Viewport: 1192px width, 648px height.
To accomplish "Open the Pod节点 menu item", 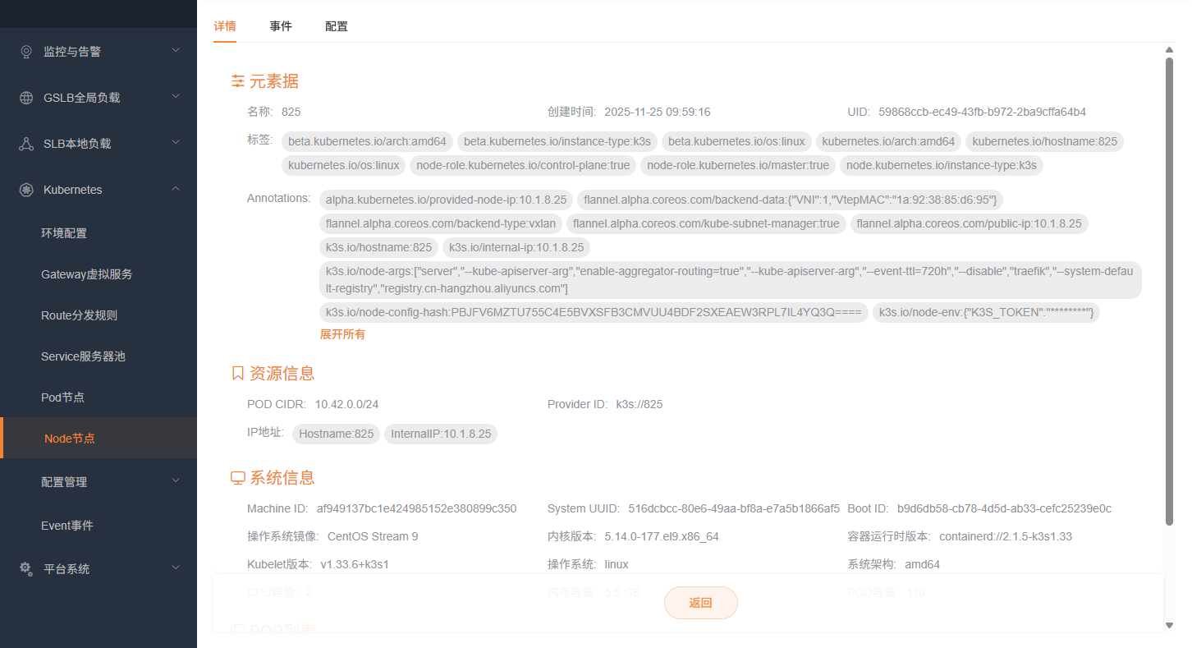I will pyautogui.click(x=63, y=398).
